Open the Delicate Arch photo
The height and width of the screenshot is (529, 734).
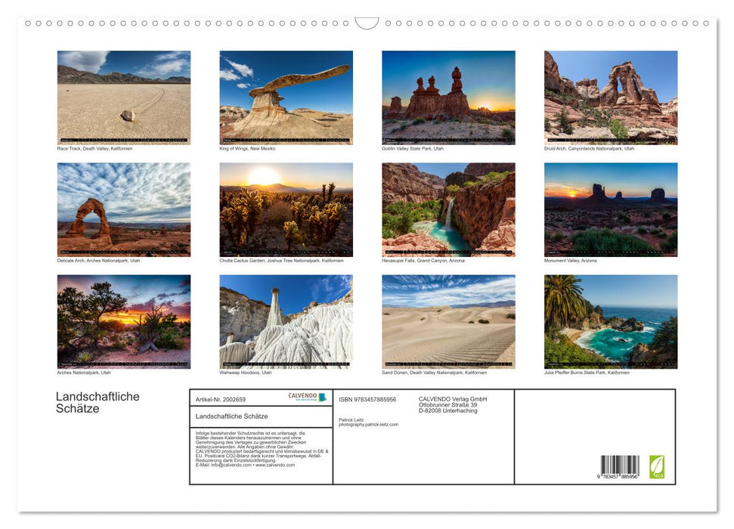coord(124,209)
